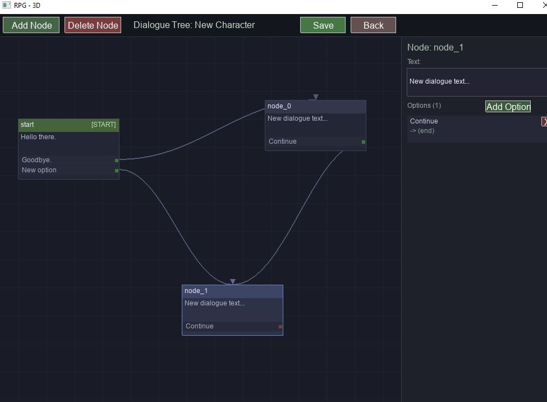The image size is (547, 402).
Task: Click the New option row in start node
Action: (x=68, y=170)
